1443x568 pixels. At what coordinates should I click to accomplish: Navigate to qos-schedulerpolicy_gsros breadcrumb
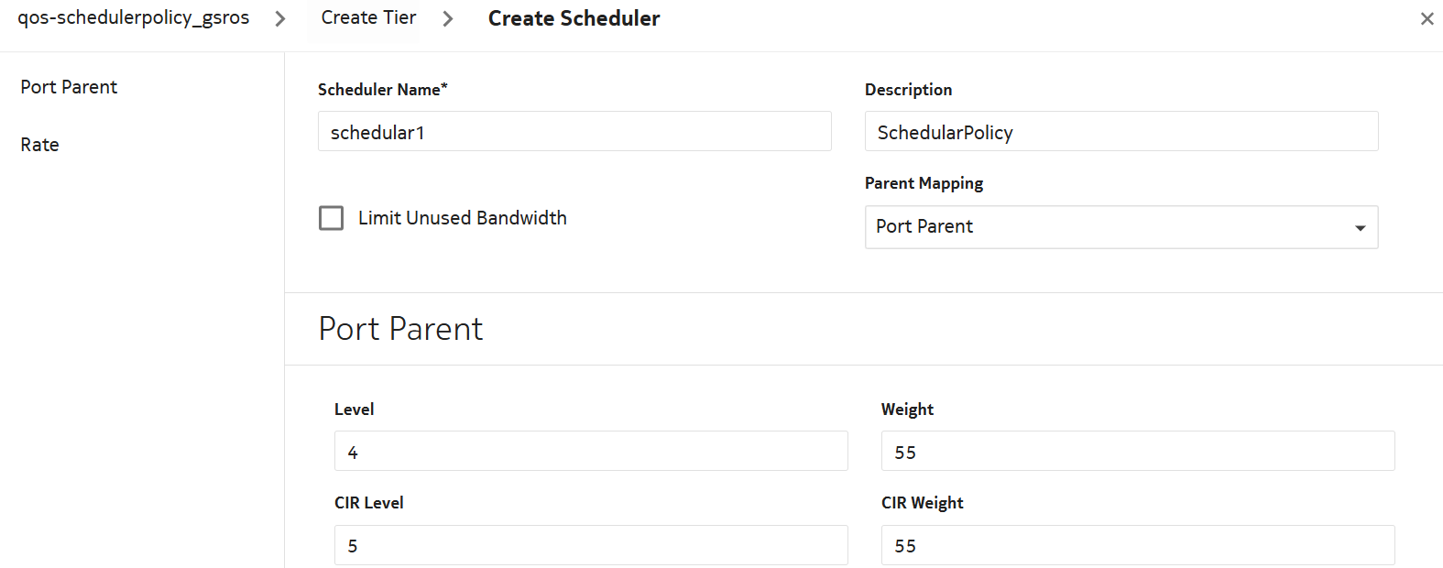pyautogui.click(x=134, y=18)
